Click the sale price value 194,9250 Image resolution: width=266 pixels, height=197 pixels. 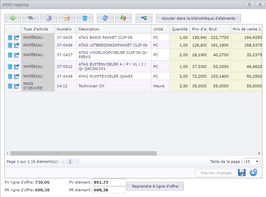[x=253, y=37]
